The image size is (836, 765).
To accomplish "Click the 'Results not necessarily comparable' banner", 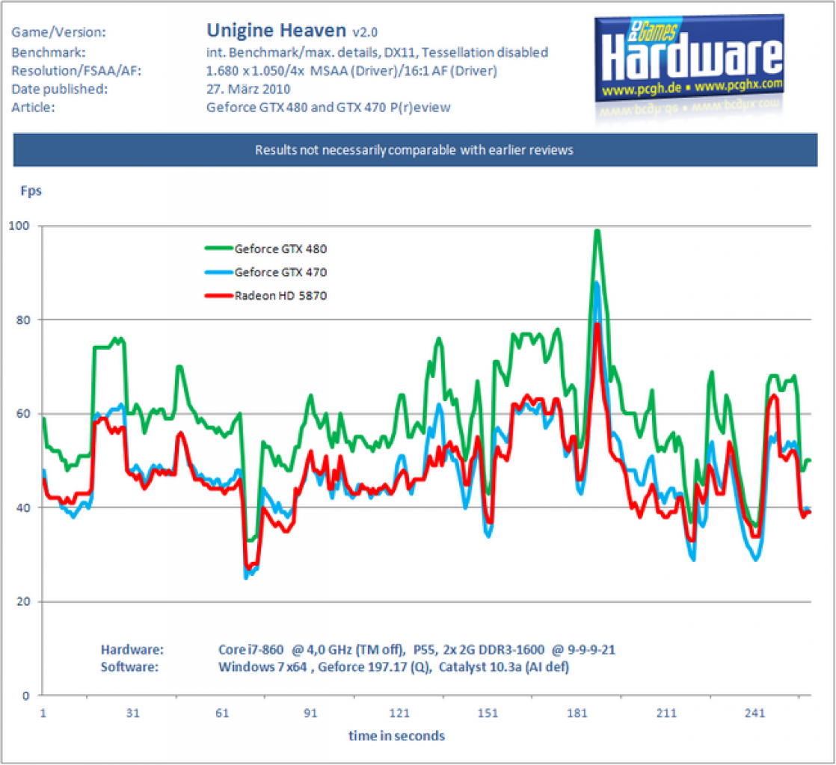I will (415, 150).
